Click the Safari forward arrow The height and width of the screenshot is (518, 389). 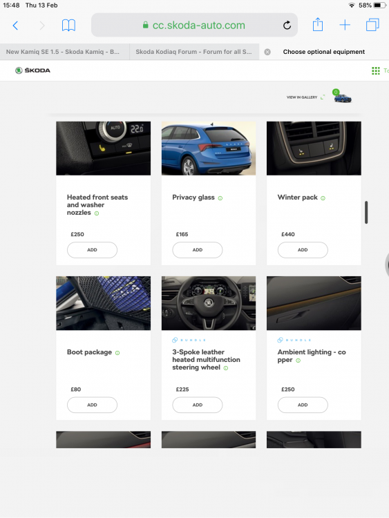[x=42, y=26]
